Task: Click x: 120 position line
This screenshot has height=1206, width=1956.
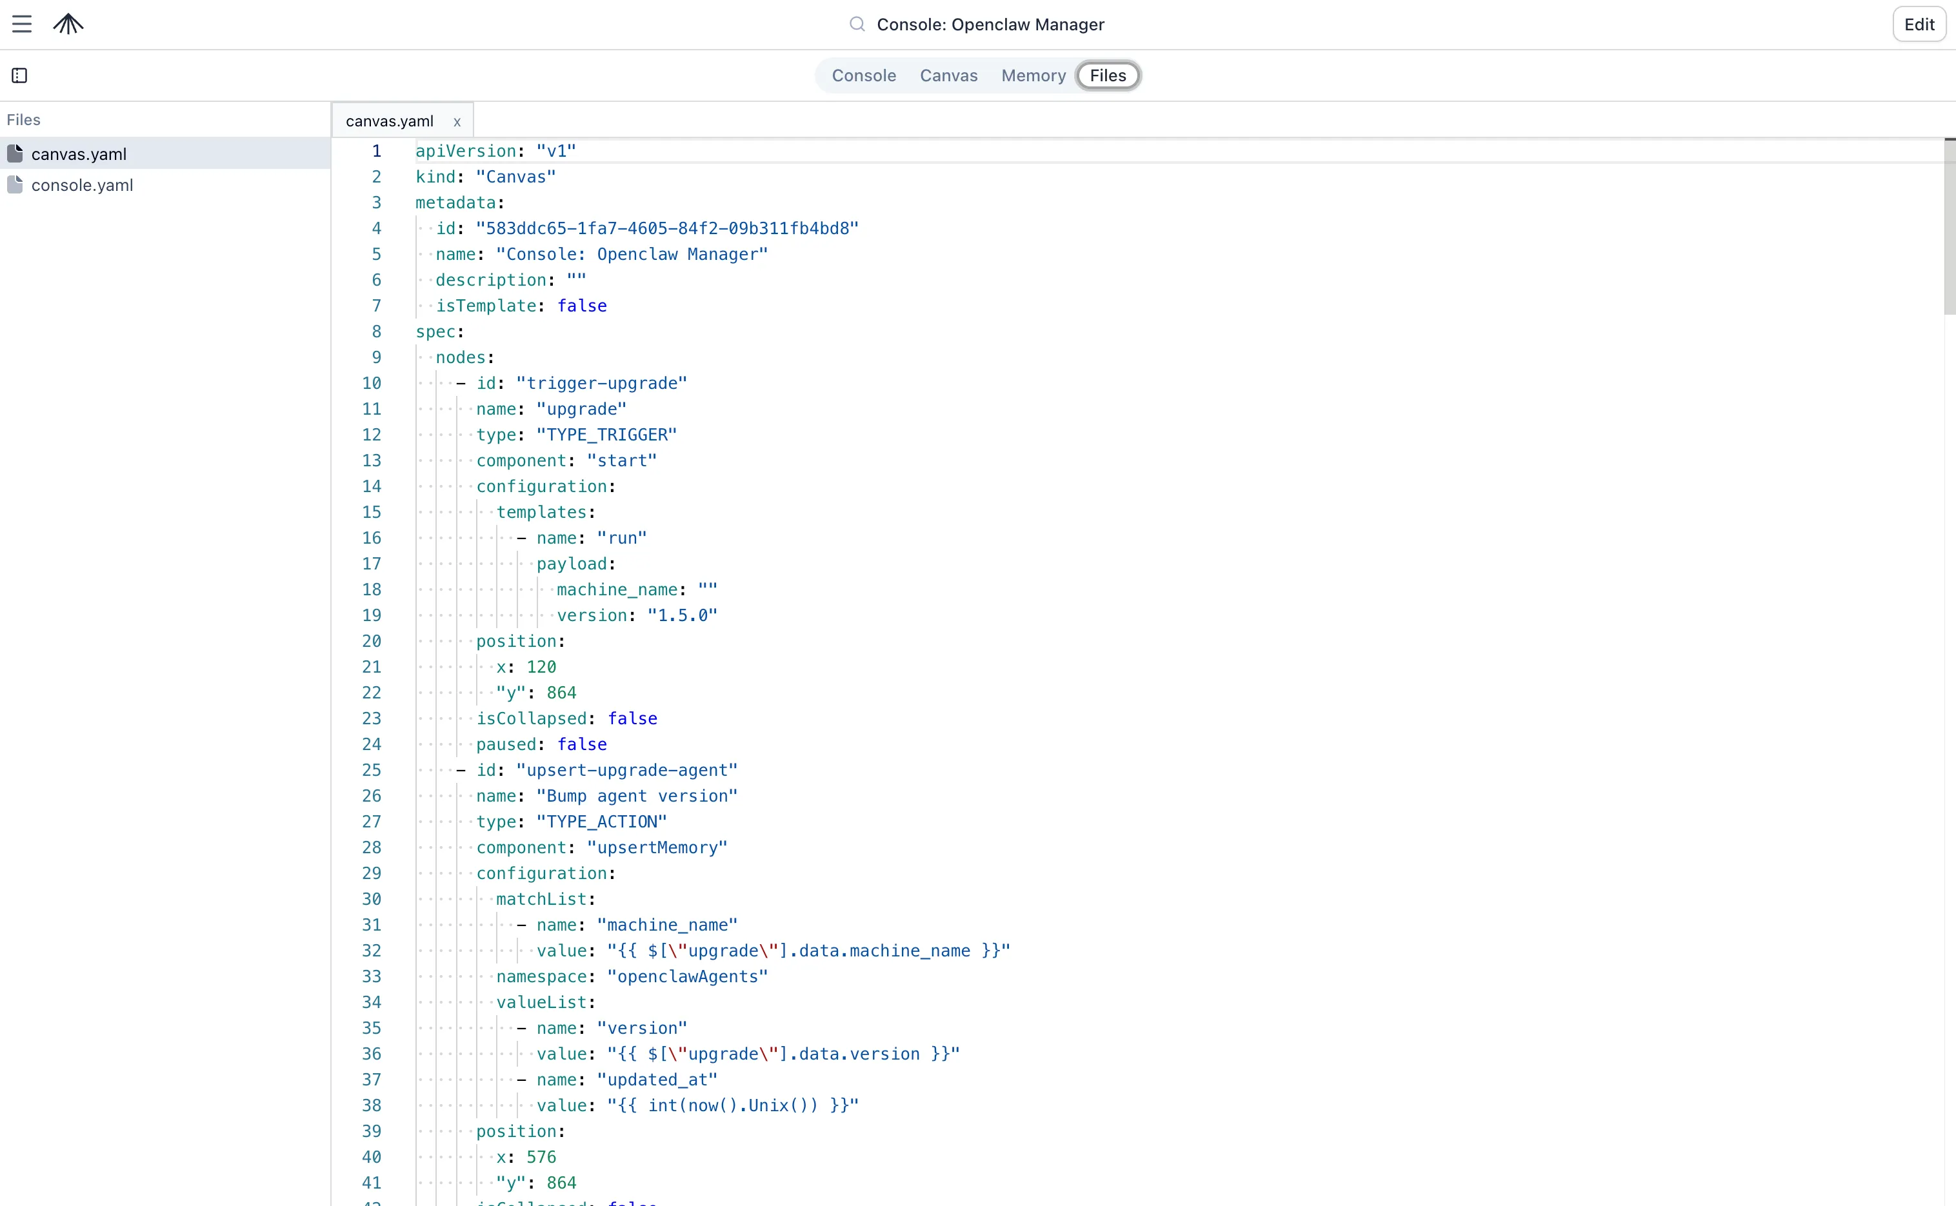Action: 526,667
